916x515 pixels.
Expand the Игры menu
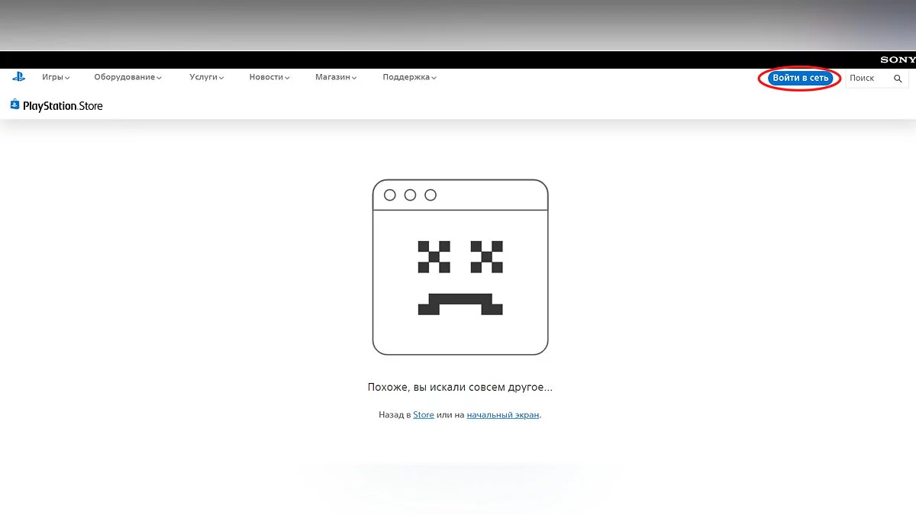(56, 77)
